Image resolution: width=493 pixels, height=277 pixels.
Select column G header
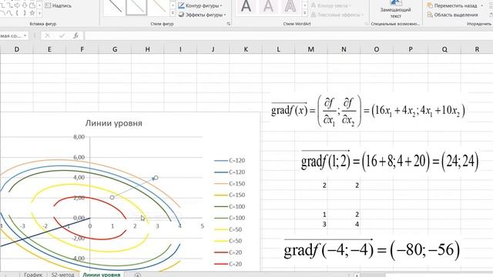(115, 49)
